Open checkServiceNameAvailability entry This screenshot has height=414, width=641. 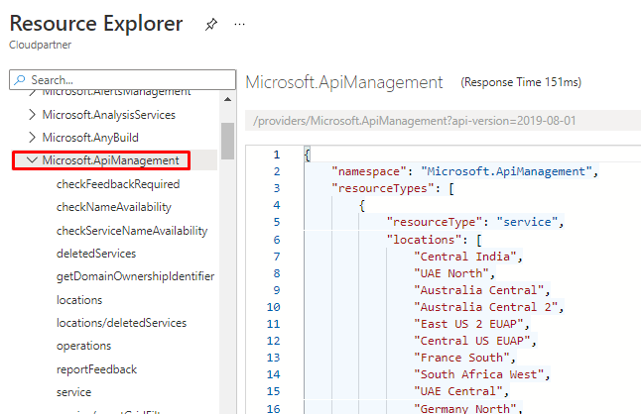click(132, 231)
